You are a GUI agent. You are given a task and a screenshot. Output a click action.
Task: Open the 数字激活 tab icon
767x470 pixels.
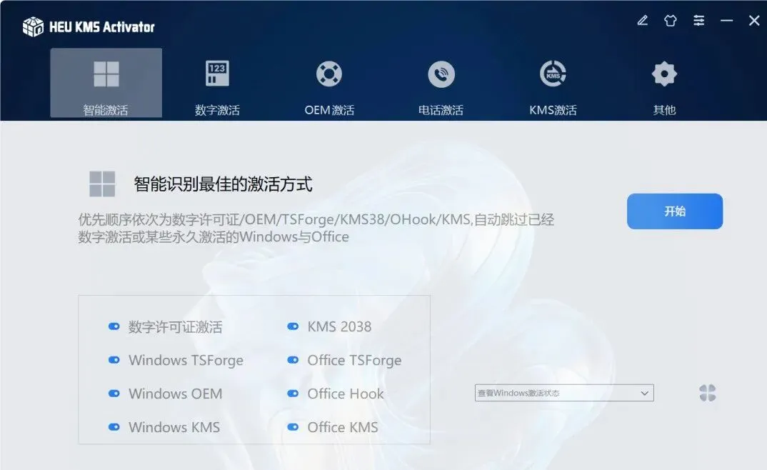point(217,74)
